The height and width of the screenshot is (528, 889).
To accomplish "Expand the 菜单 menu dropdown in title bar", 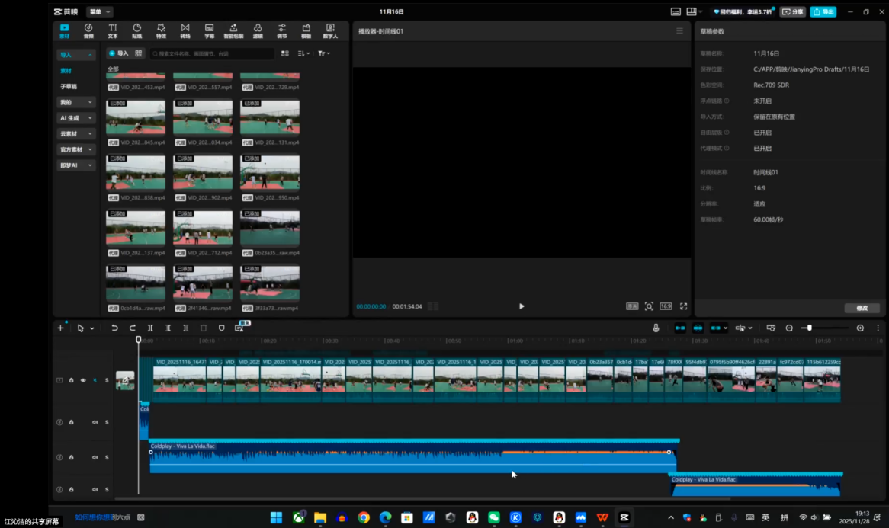I will (x=99, y=11).
